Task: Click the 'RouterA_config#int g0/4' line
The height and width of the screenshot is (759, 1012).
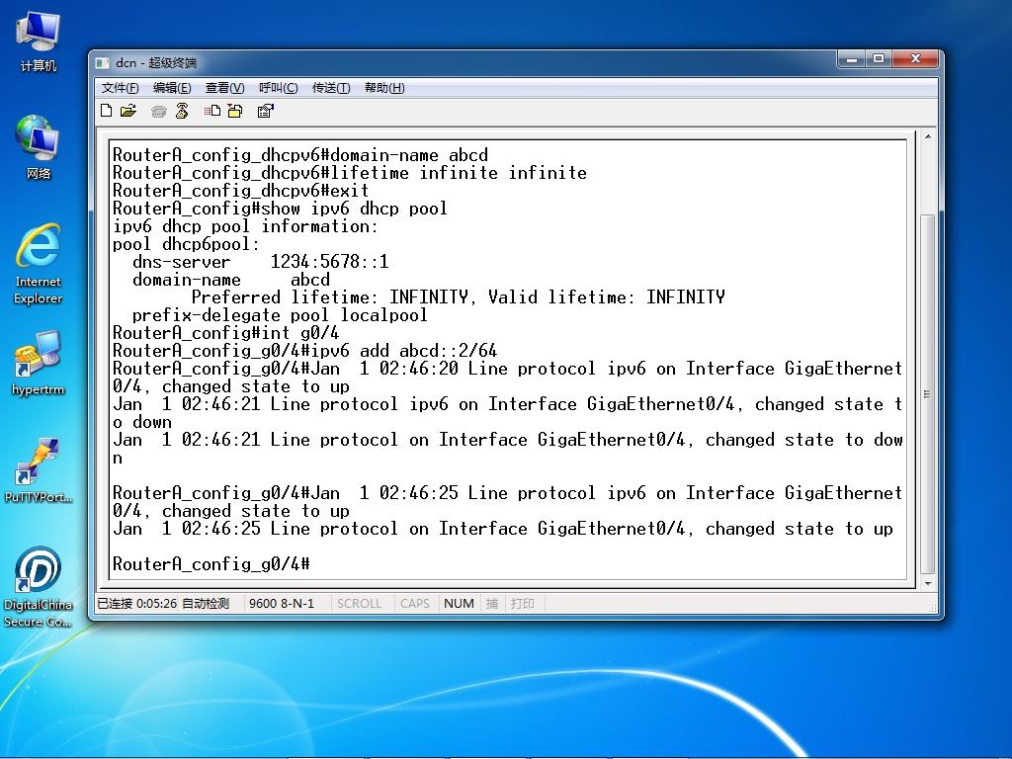Action: click(x=226, y=333)
